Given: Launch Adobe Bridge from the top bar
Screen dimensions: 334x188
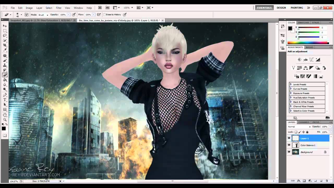Looking at the screenshot, I should [100, 8].
